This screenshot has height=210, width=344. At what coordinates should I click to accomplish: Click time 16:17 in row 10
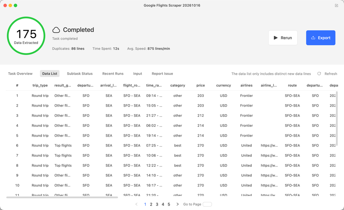pyautogui.click(x=154, y=185)
